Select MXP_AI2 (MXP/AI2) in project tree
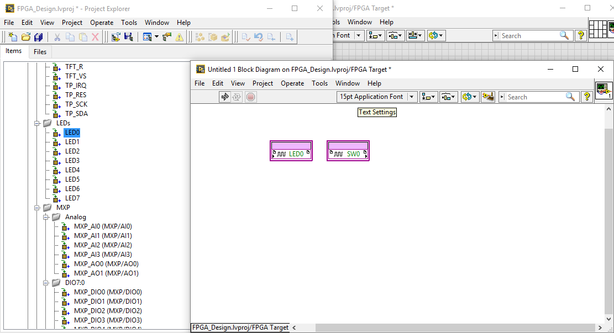The height and width of the screenshot is (333, 614). (x=103, y=245)
